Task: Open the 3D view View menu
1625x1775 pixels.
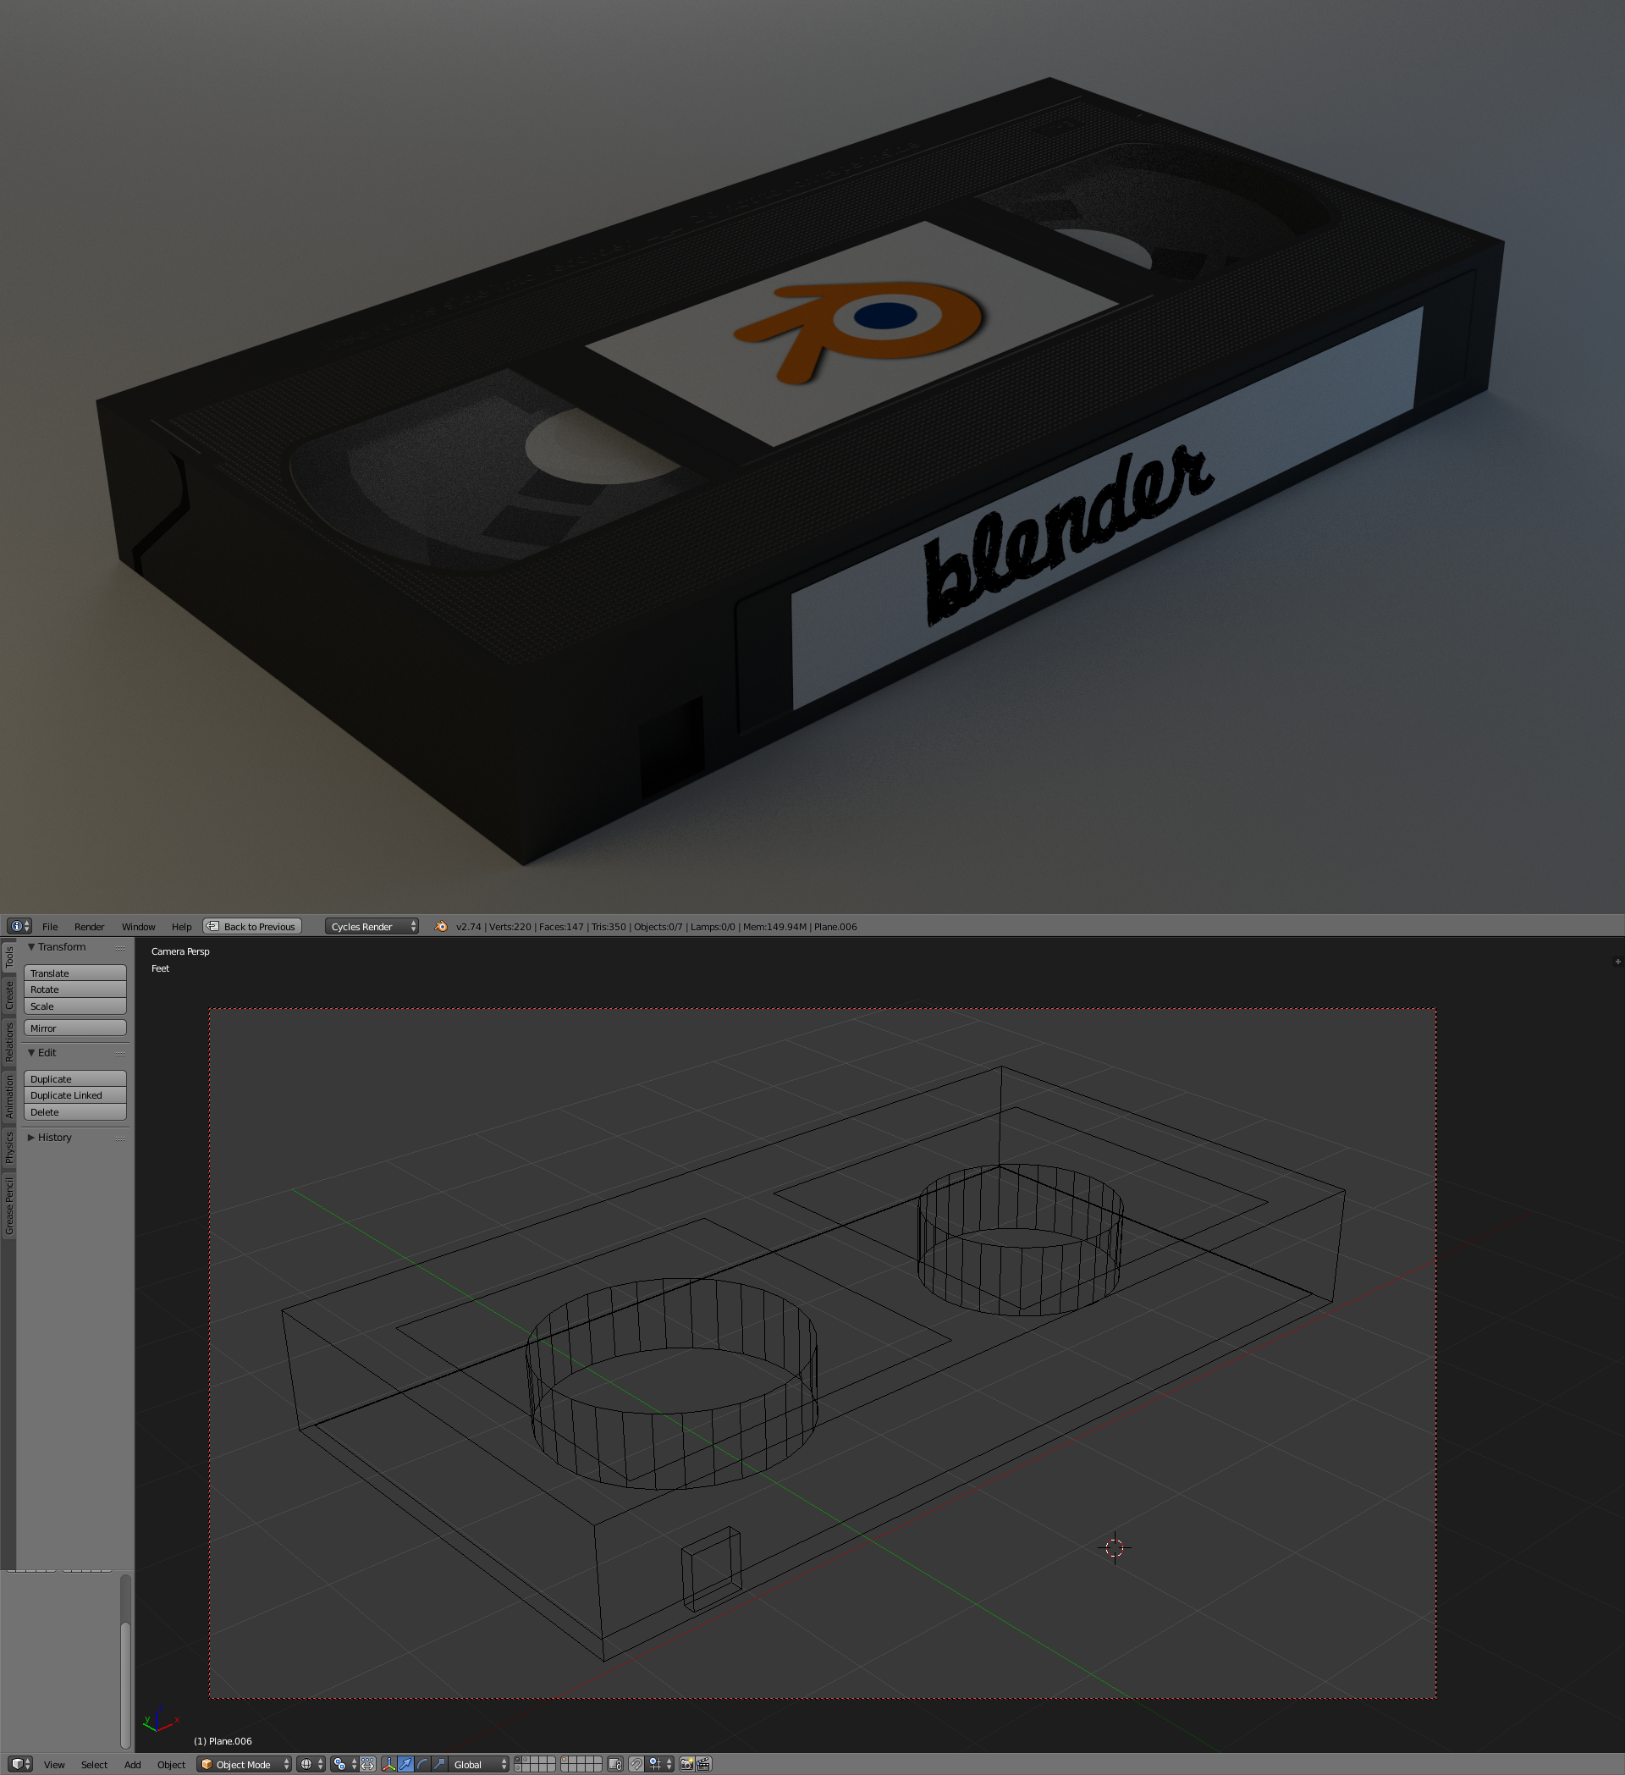Action: 54,1765
